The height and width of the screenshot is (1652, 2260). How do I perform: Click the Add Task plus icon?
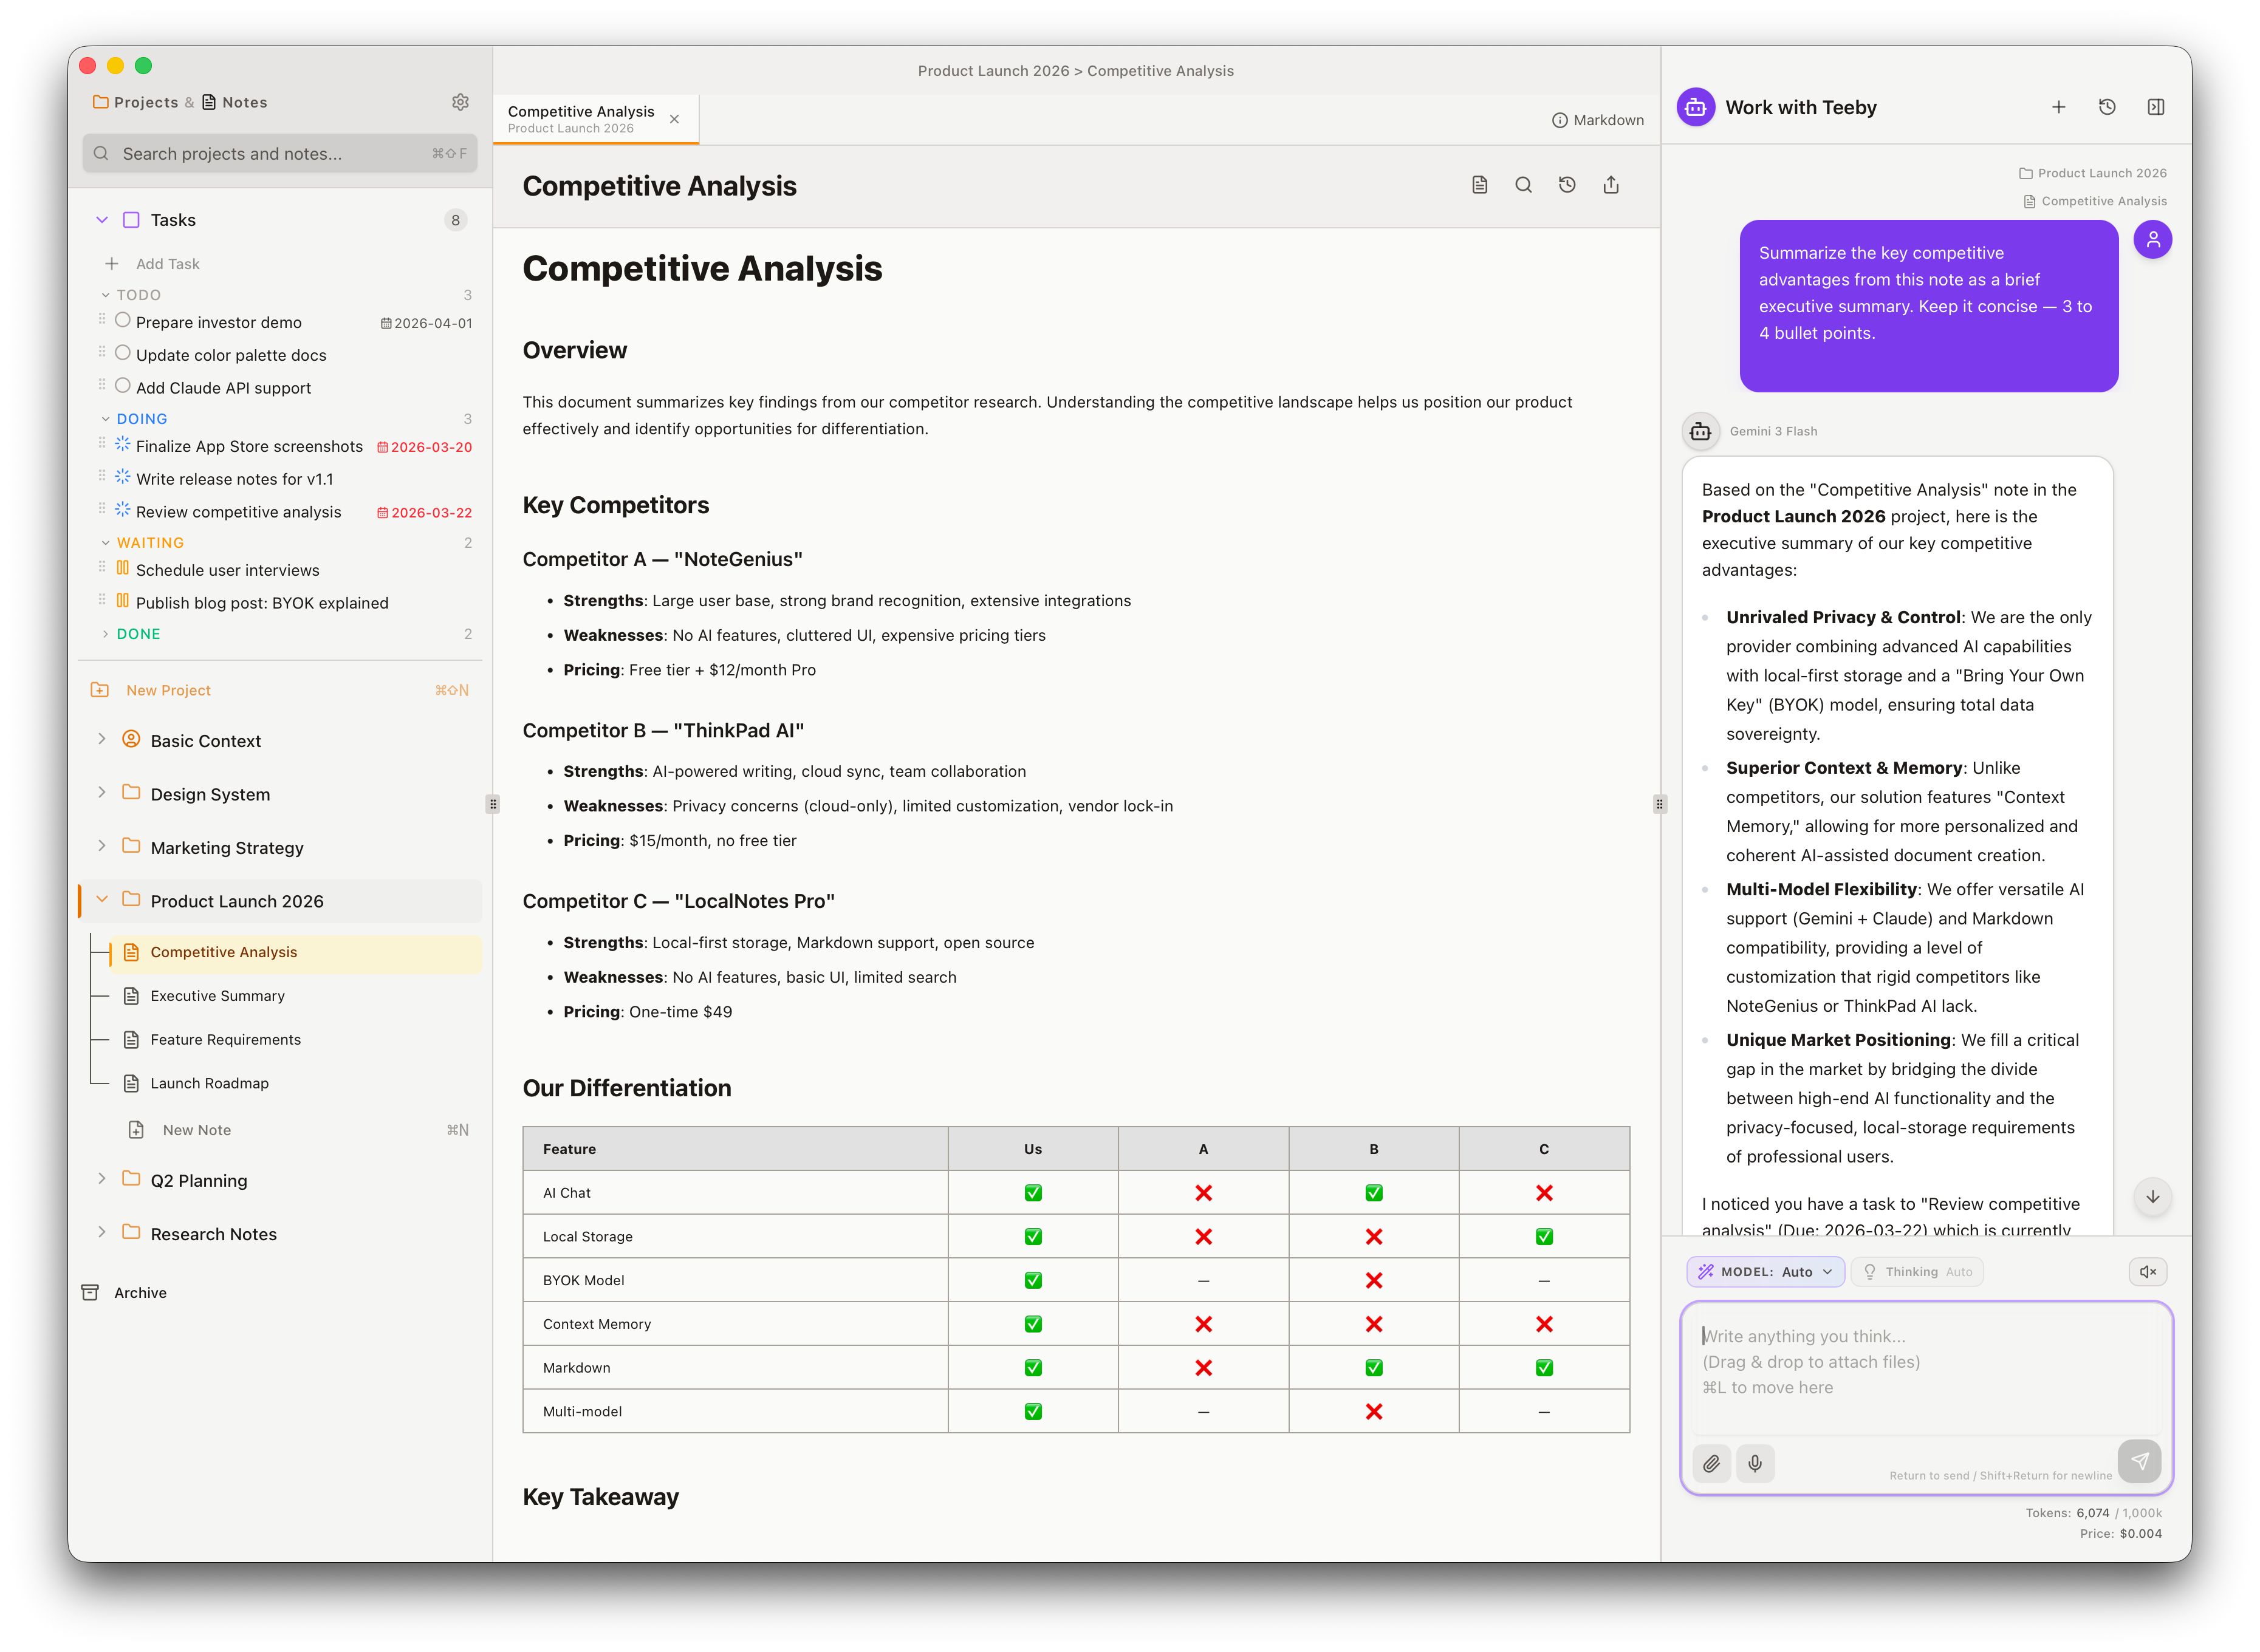click(112, 264)
